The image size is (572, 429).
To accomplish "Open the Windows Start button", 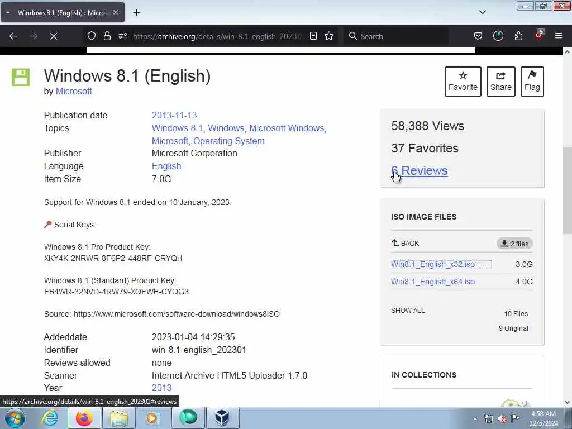I will pyautogui.click(x=15, y=418).
